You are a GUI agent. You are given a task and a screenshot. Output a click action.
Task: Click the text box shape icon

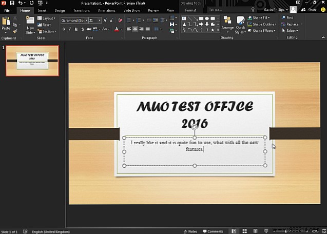184,18
